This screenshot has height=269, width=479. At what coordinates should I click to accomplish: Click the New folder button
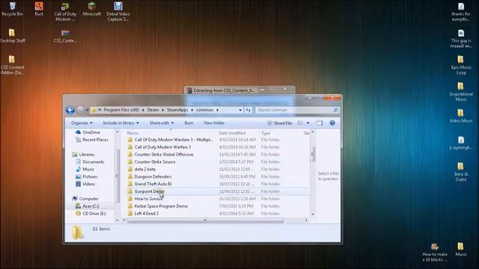click(x=214, y=123)
